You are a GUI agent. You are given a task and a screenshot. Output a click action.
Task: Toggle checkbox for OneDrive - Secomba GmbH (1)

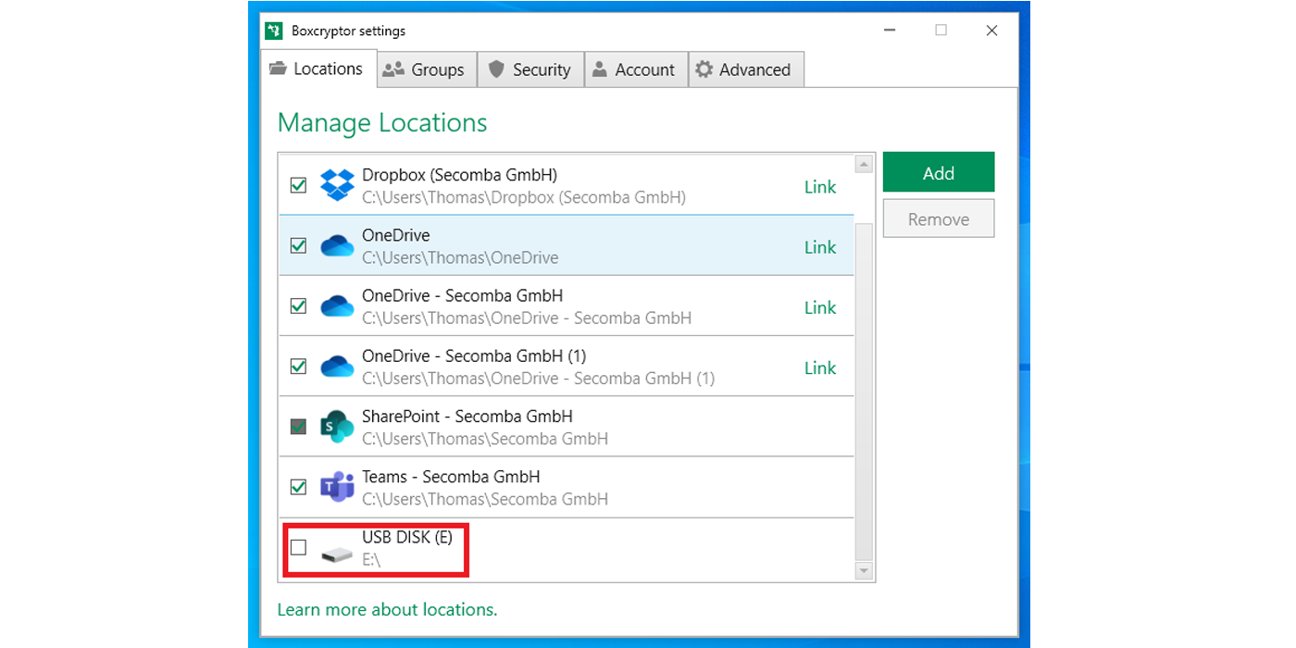(x=298, y=367)
